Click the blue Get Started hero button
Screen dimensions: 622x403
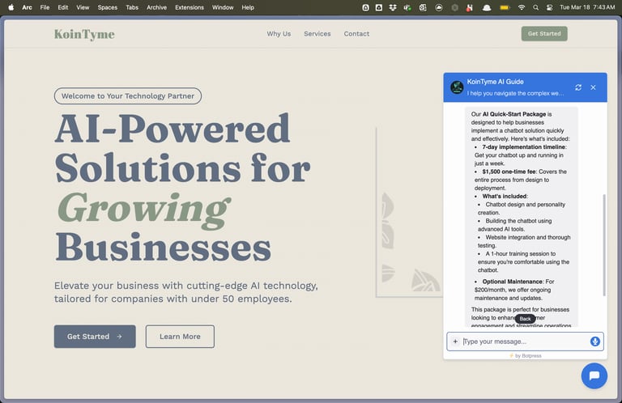95,337
